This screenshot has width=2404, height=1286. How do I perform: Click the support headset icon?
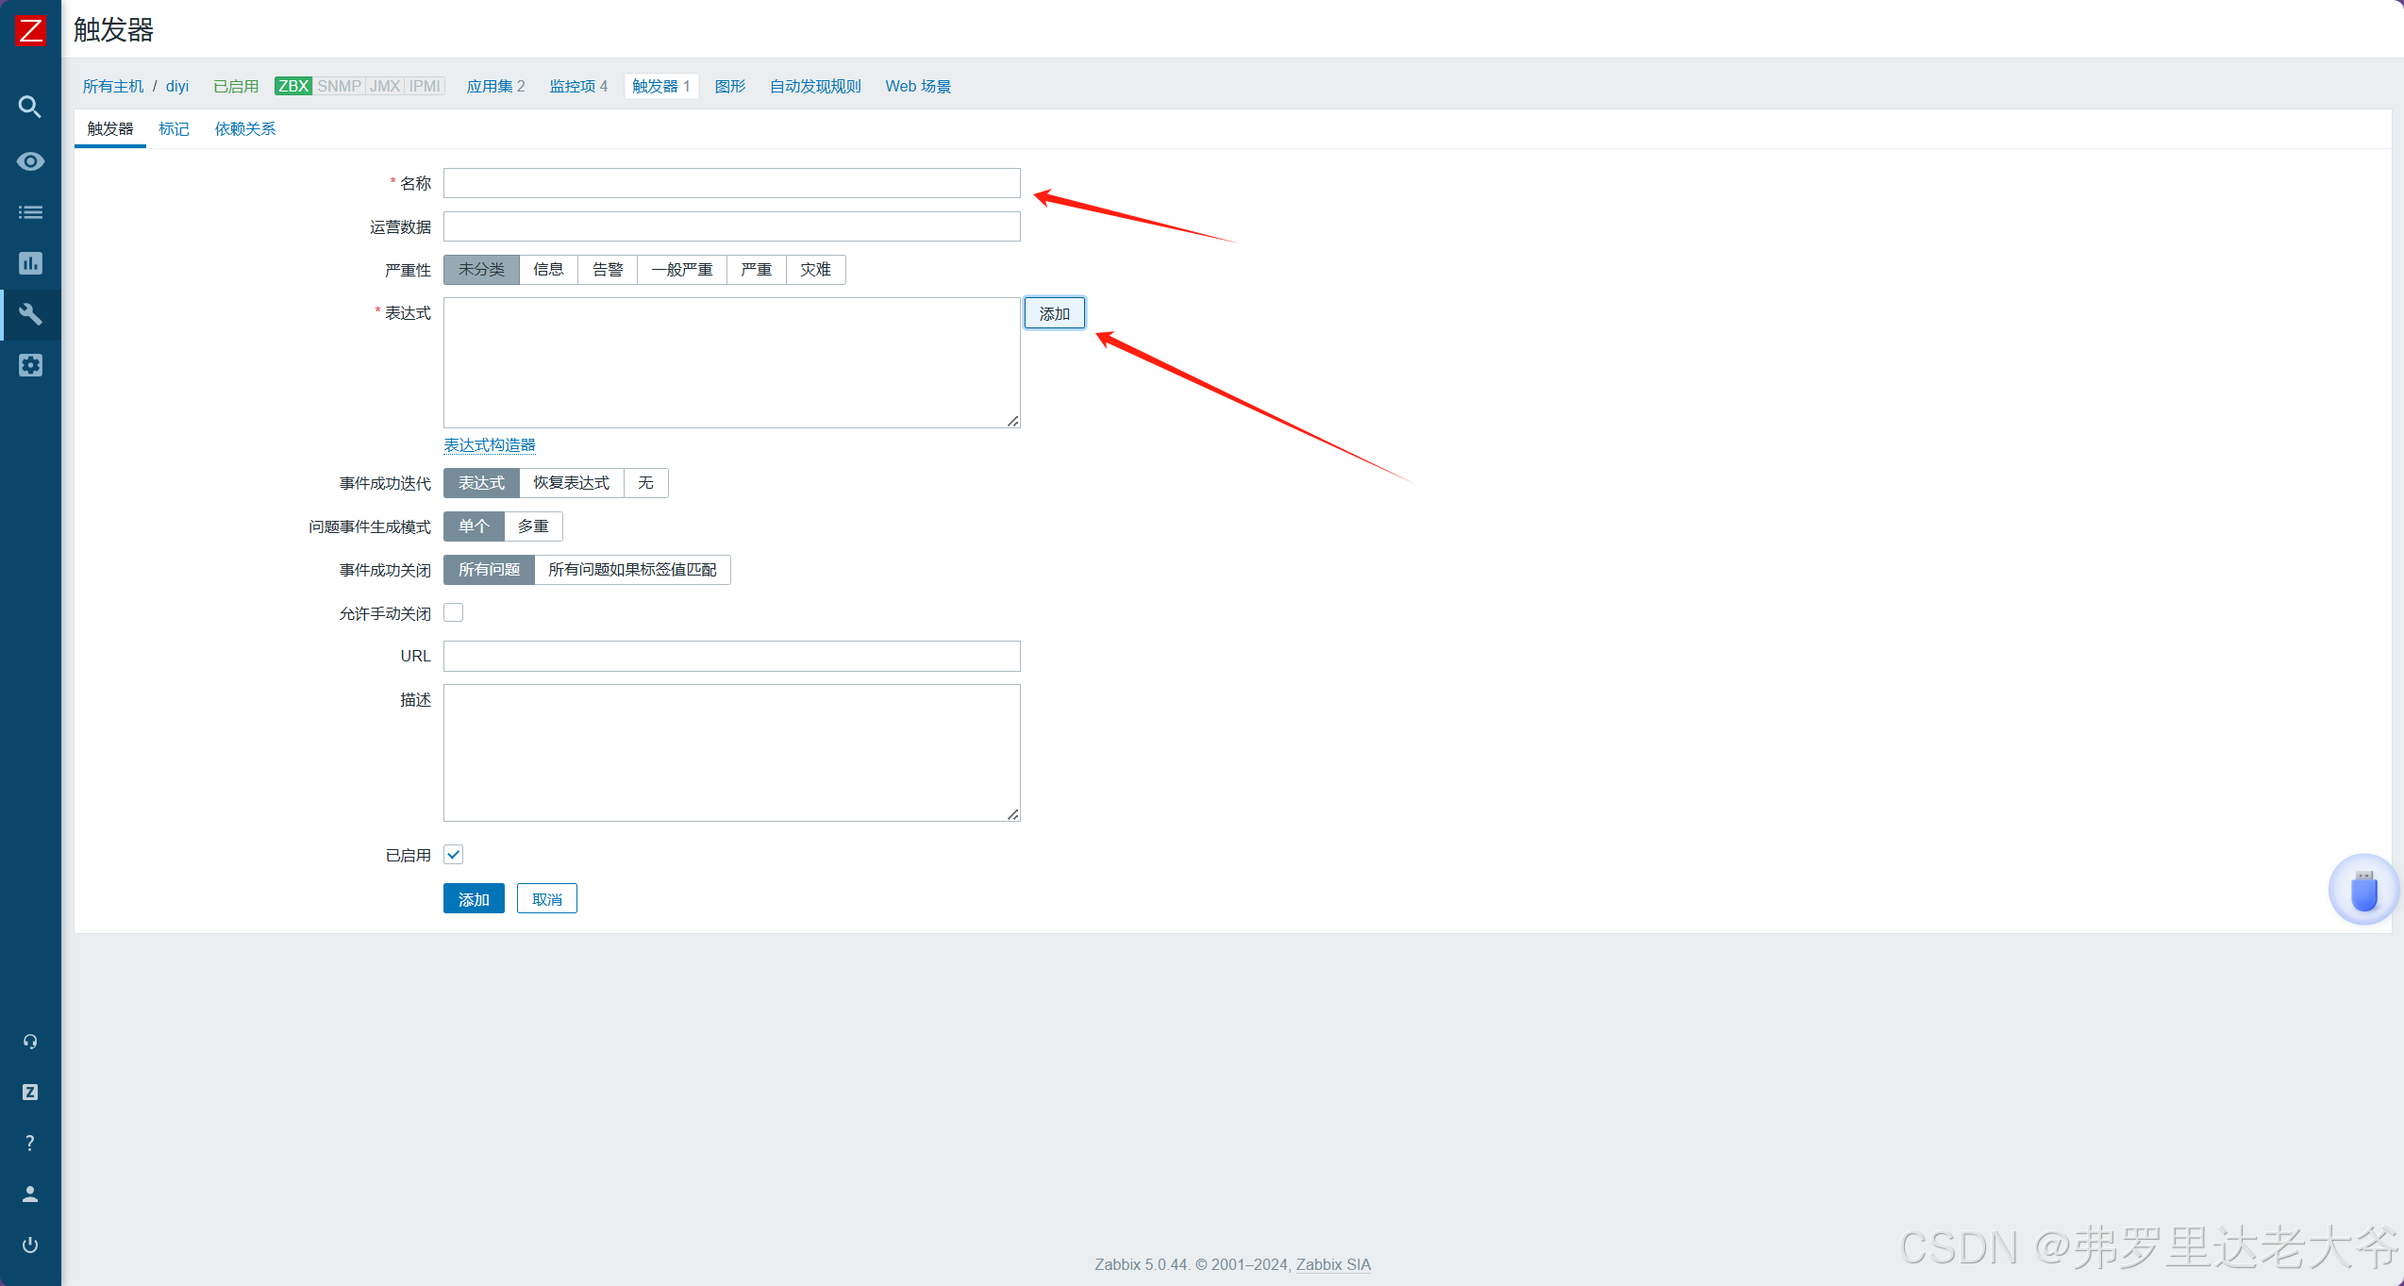(x=30, y=1042)
